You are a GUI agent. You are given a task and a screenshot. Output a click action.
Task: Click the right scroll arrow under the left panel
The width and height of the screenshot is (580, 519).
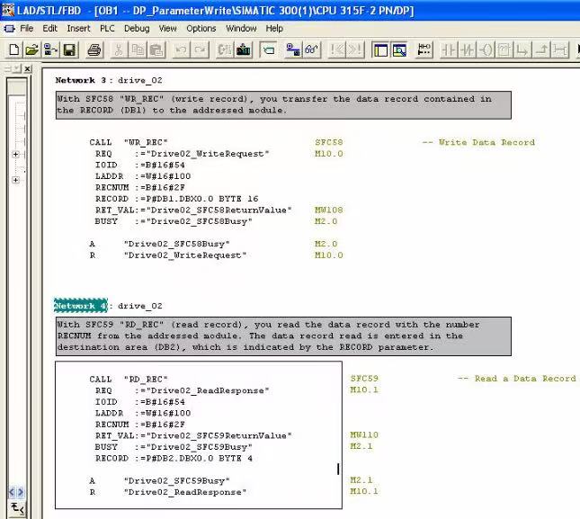[19, 493]
